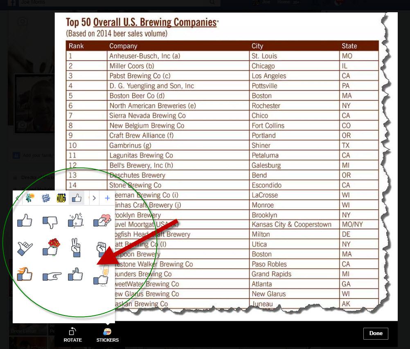Pick the flaming thumbs-up sticker
This screenshot has width=410, height=349.
pos(25,274)
